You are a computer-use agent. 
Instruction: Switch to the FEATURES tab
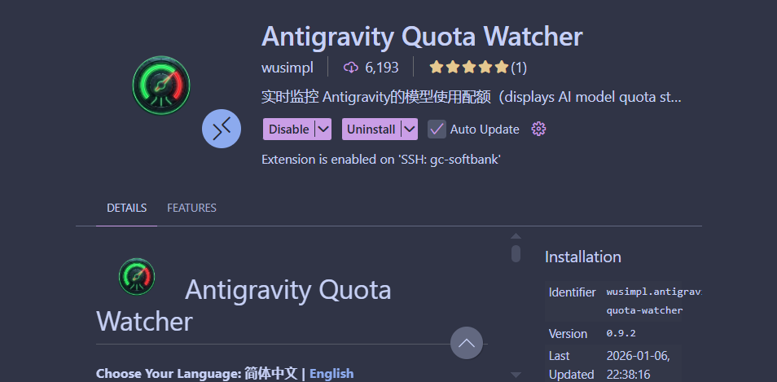coord(191,208)
